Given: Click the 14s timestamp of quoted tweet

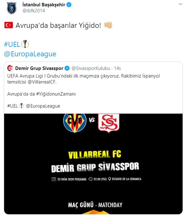Looking at the screenshot, I should (x=117, y=68).
